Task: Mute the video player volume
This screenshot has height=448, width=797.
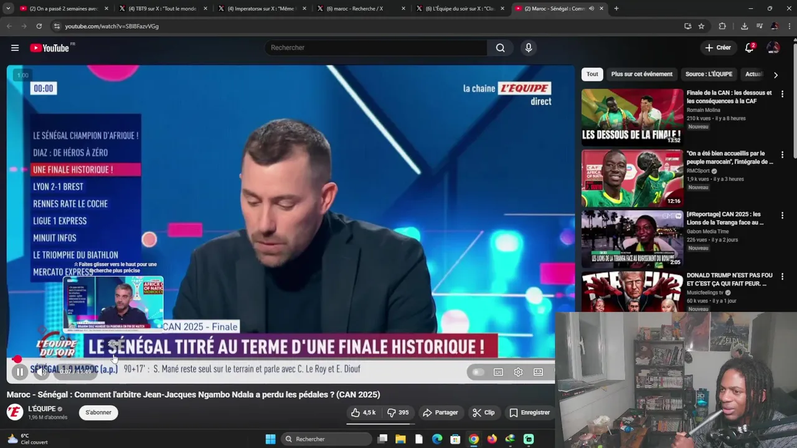Action: [42, 372]
